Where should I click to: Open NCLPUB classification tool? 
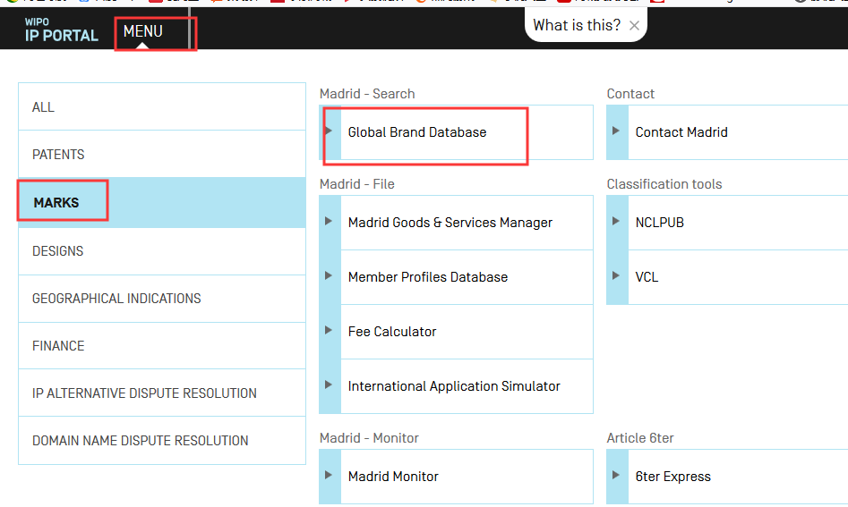[x=659, y=223]
